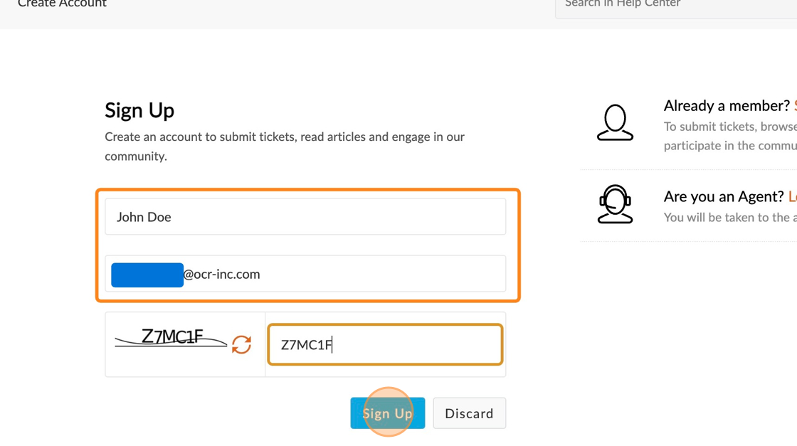Screen dimensions: 797x446
Task: Select the "Are you an Agent?" heading
Action: coord(724,196)
